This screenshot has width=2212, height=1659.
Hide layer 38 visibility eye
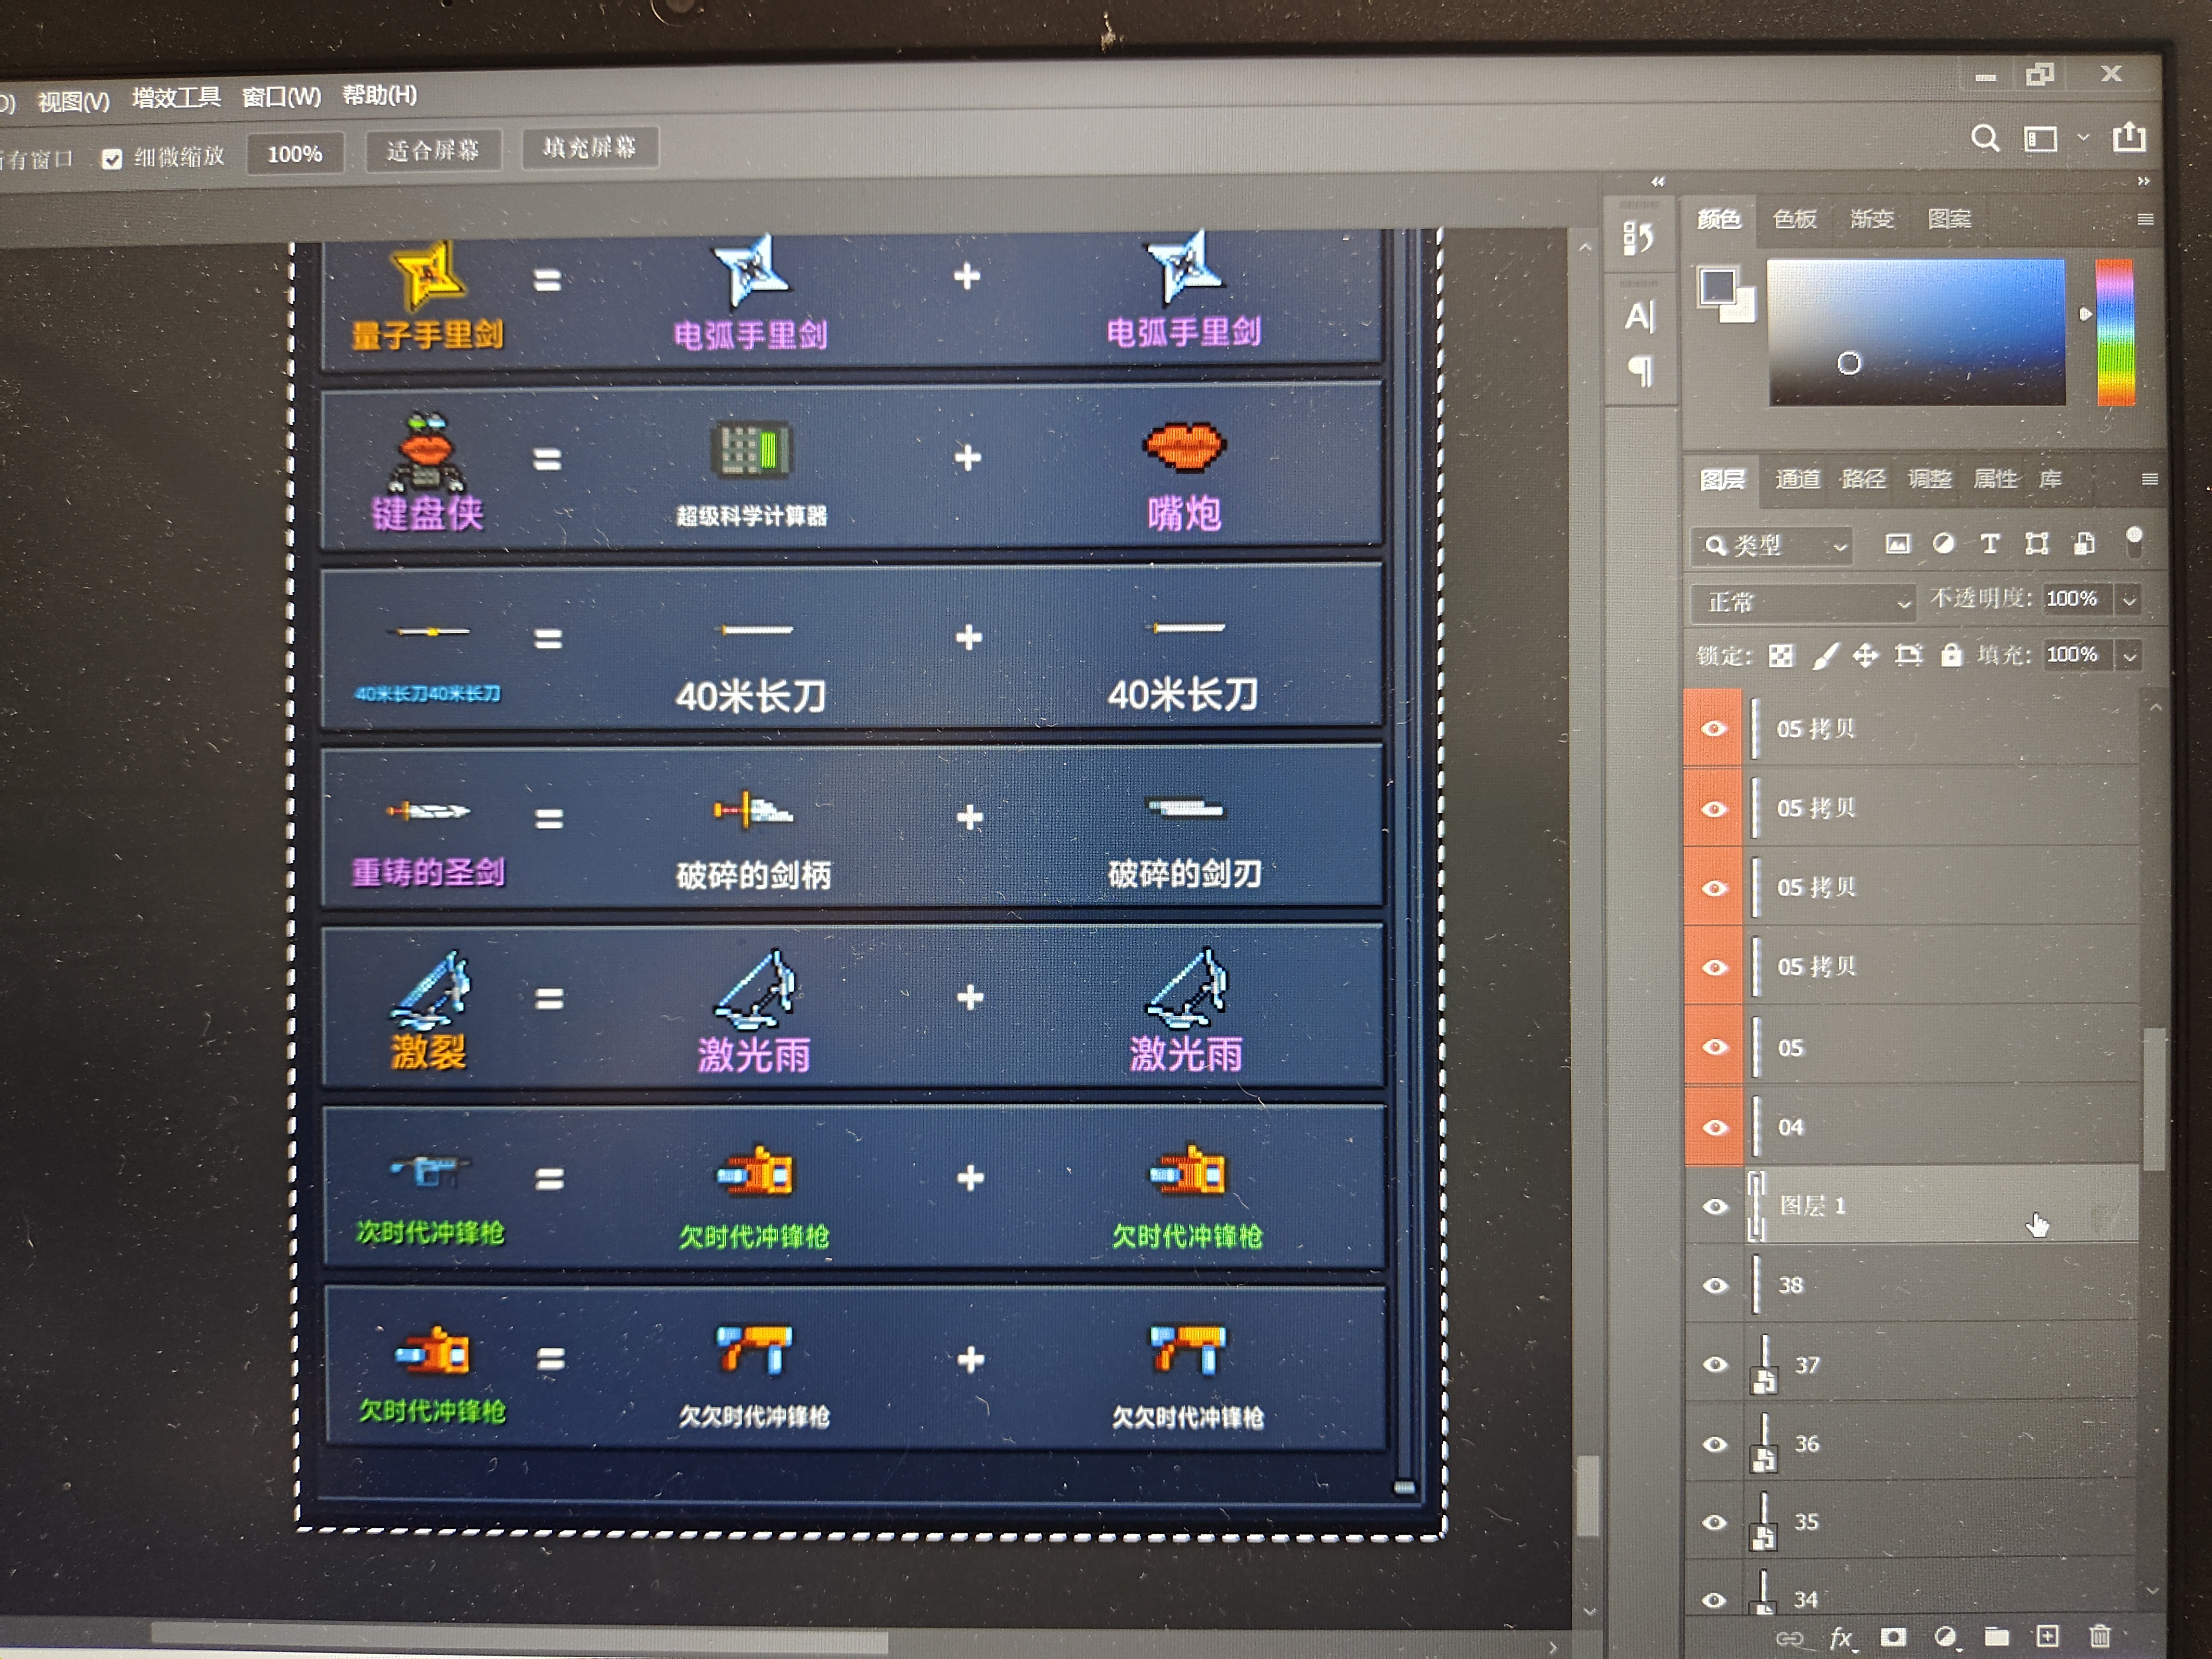coord(1714,1285)
